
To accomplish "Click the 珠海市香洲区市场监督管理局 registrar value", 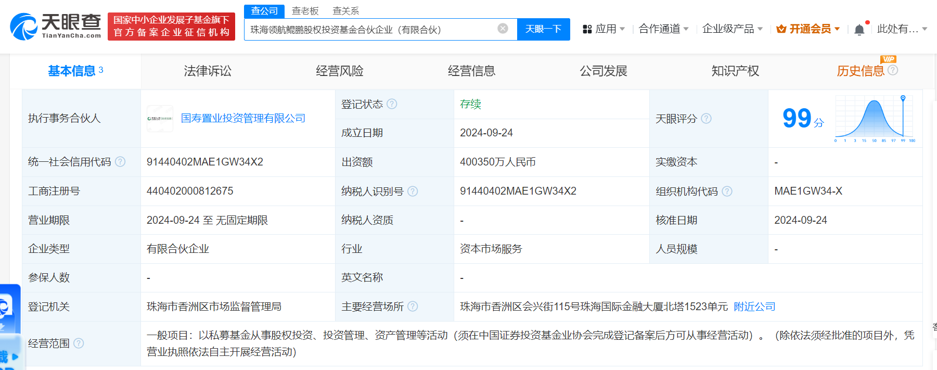I will click(214, 307).
